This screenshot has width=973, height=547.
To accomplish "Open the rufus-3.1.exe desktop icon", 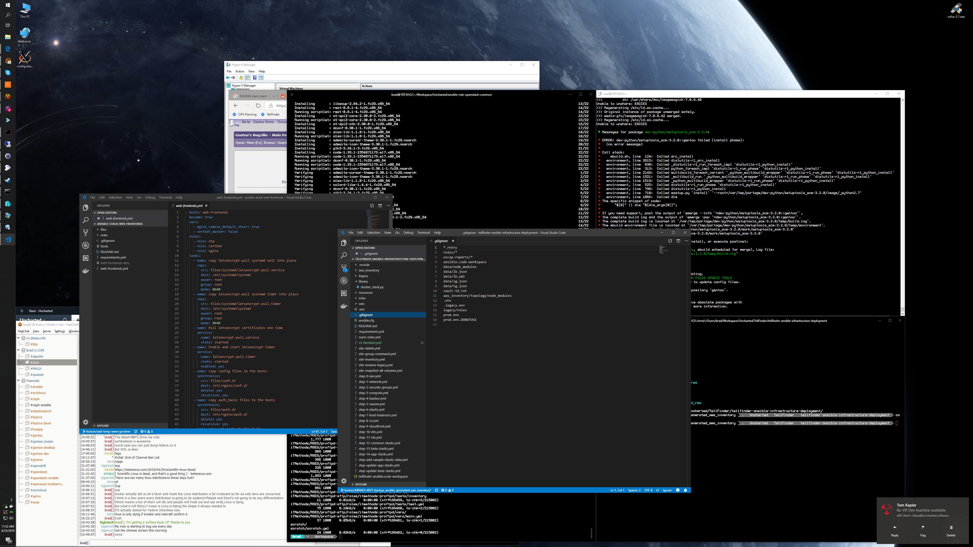I will [x=956, y=10].
